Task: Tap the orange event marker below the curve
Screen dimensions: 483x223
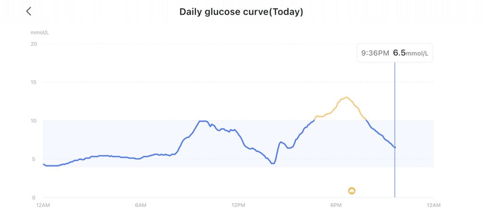Action: pos(351,190)
